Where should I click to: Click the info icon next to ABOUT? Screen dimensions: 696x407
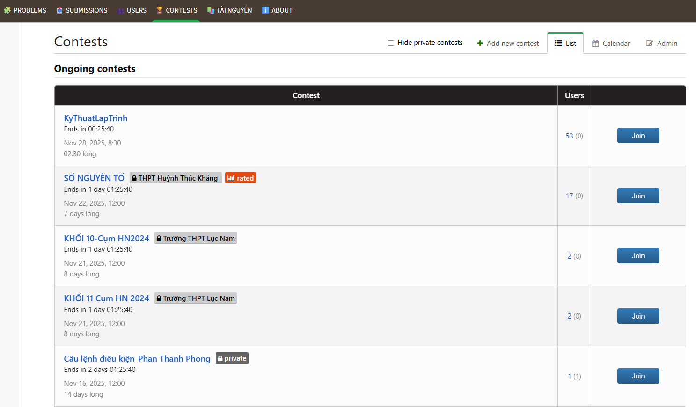[x=265, y=10]
